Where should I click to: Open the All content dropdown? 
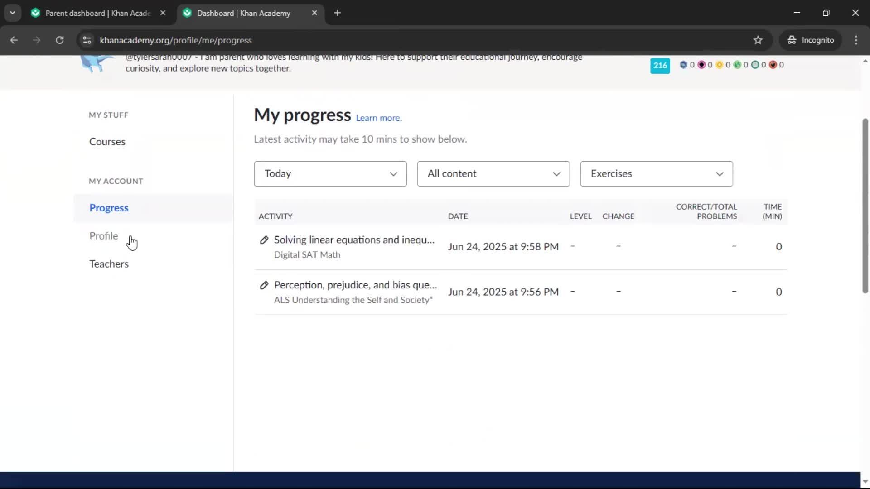[x=493, y=174]
